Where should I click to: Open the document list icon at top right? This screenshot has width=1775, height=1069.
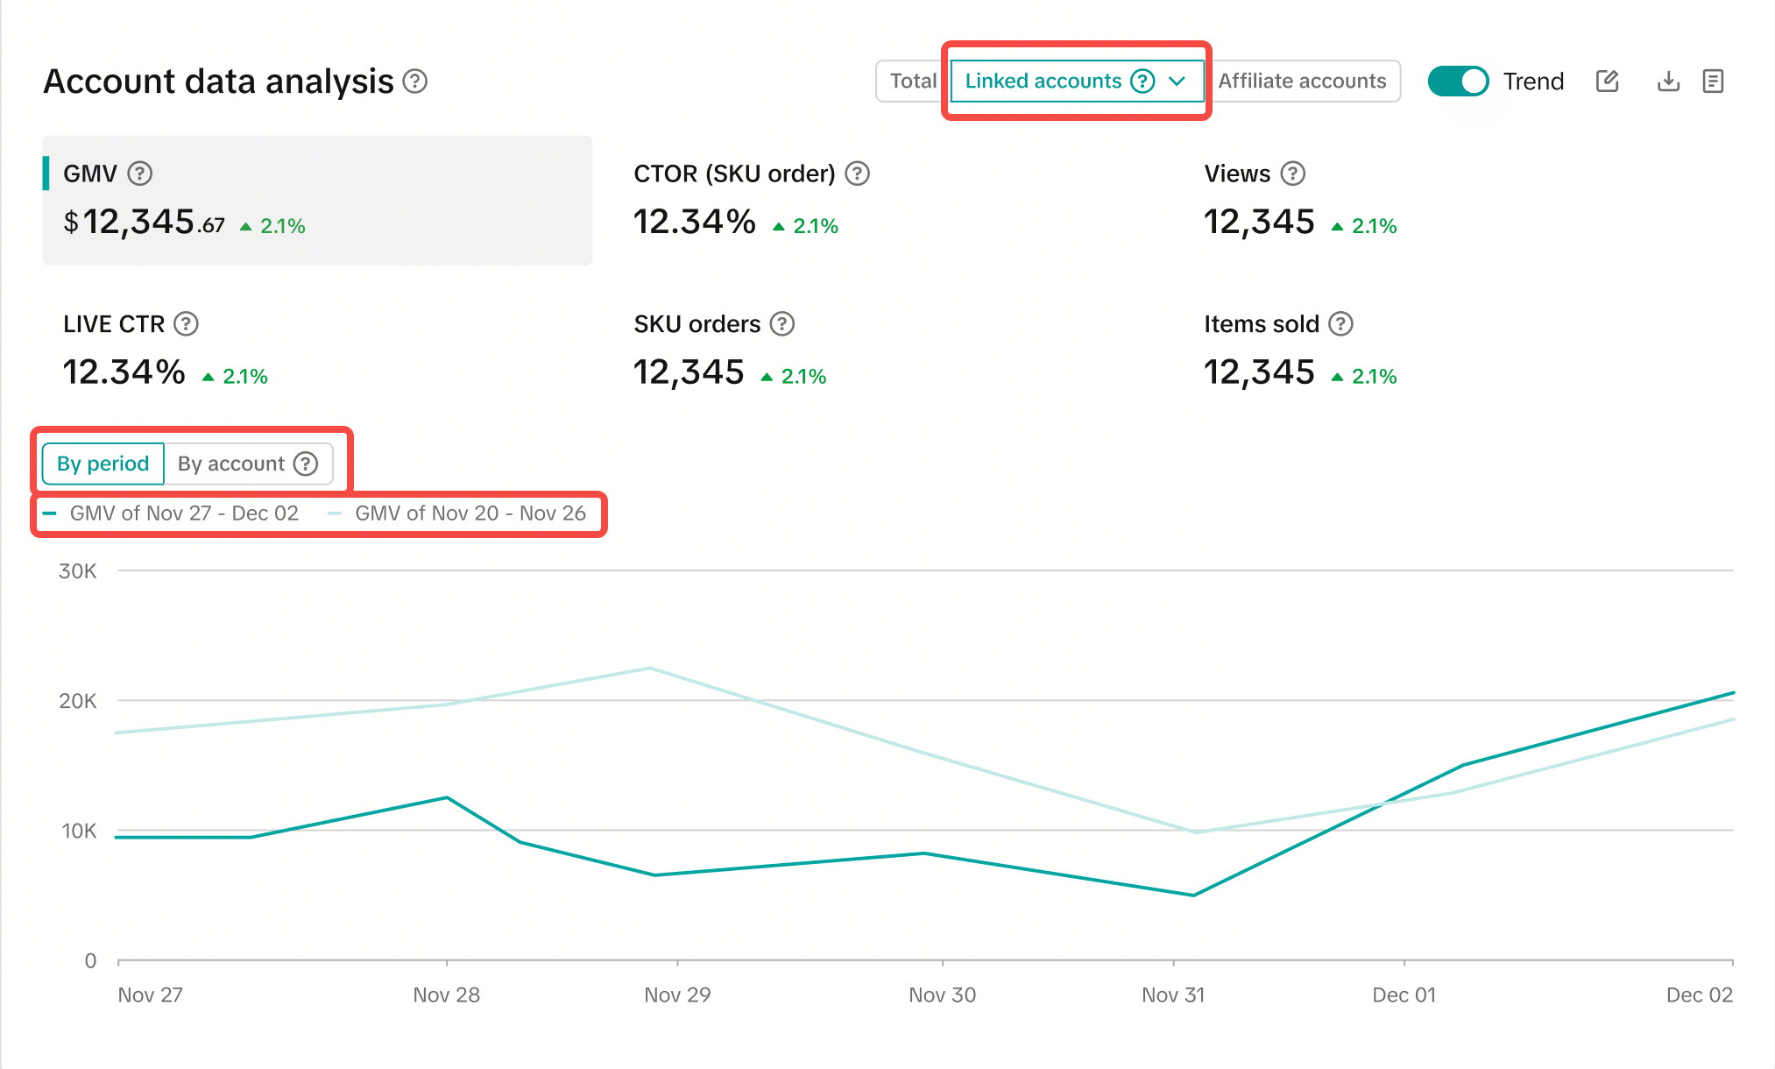1713,81
